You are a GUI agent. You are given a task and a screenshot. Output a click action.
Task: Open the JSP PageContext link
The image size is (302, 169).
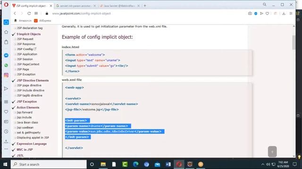tap(28, 64)
